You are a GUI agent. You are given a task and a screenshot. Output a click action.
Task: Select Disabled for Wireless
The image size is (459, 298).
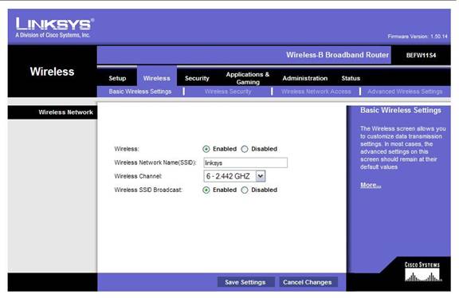pyautogui.click(x=245, y=149)
